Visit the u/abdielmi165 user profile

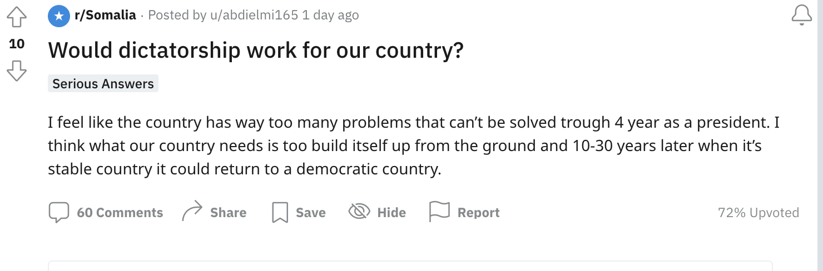pos(255,16)
